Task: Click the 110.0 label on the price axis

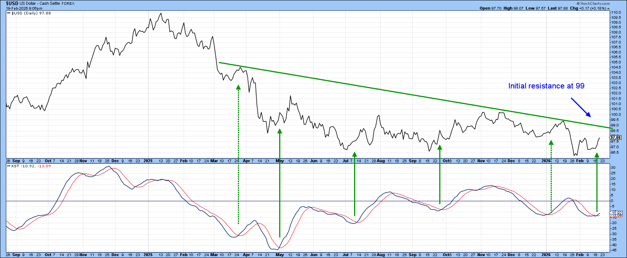Action: (616, 13)
